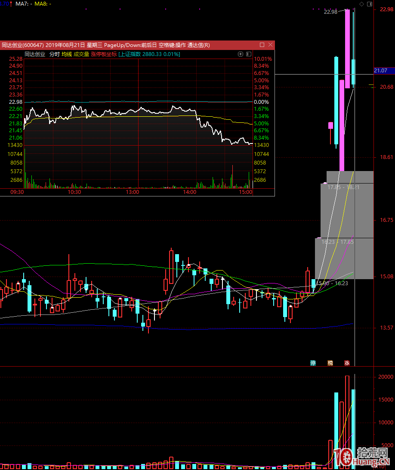This screenshot has height=470, width=395.
Task: Click the 15000 volume axis label
Action: click(x=386, y=399)
